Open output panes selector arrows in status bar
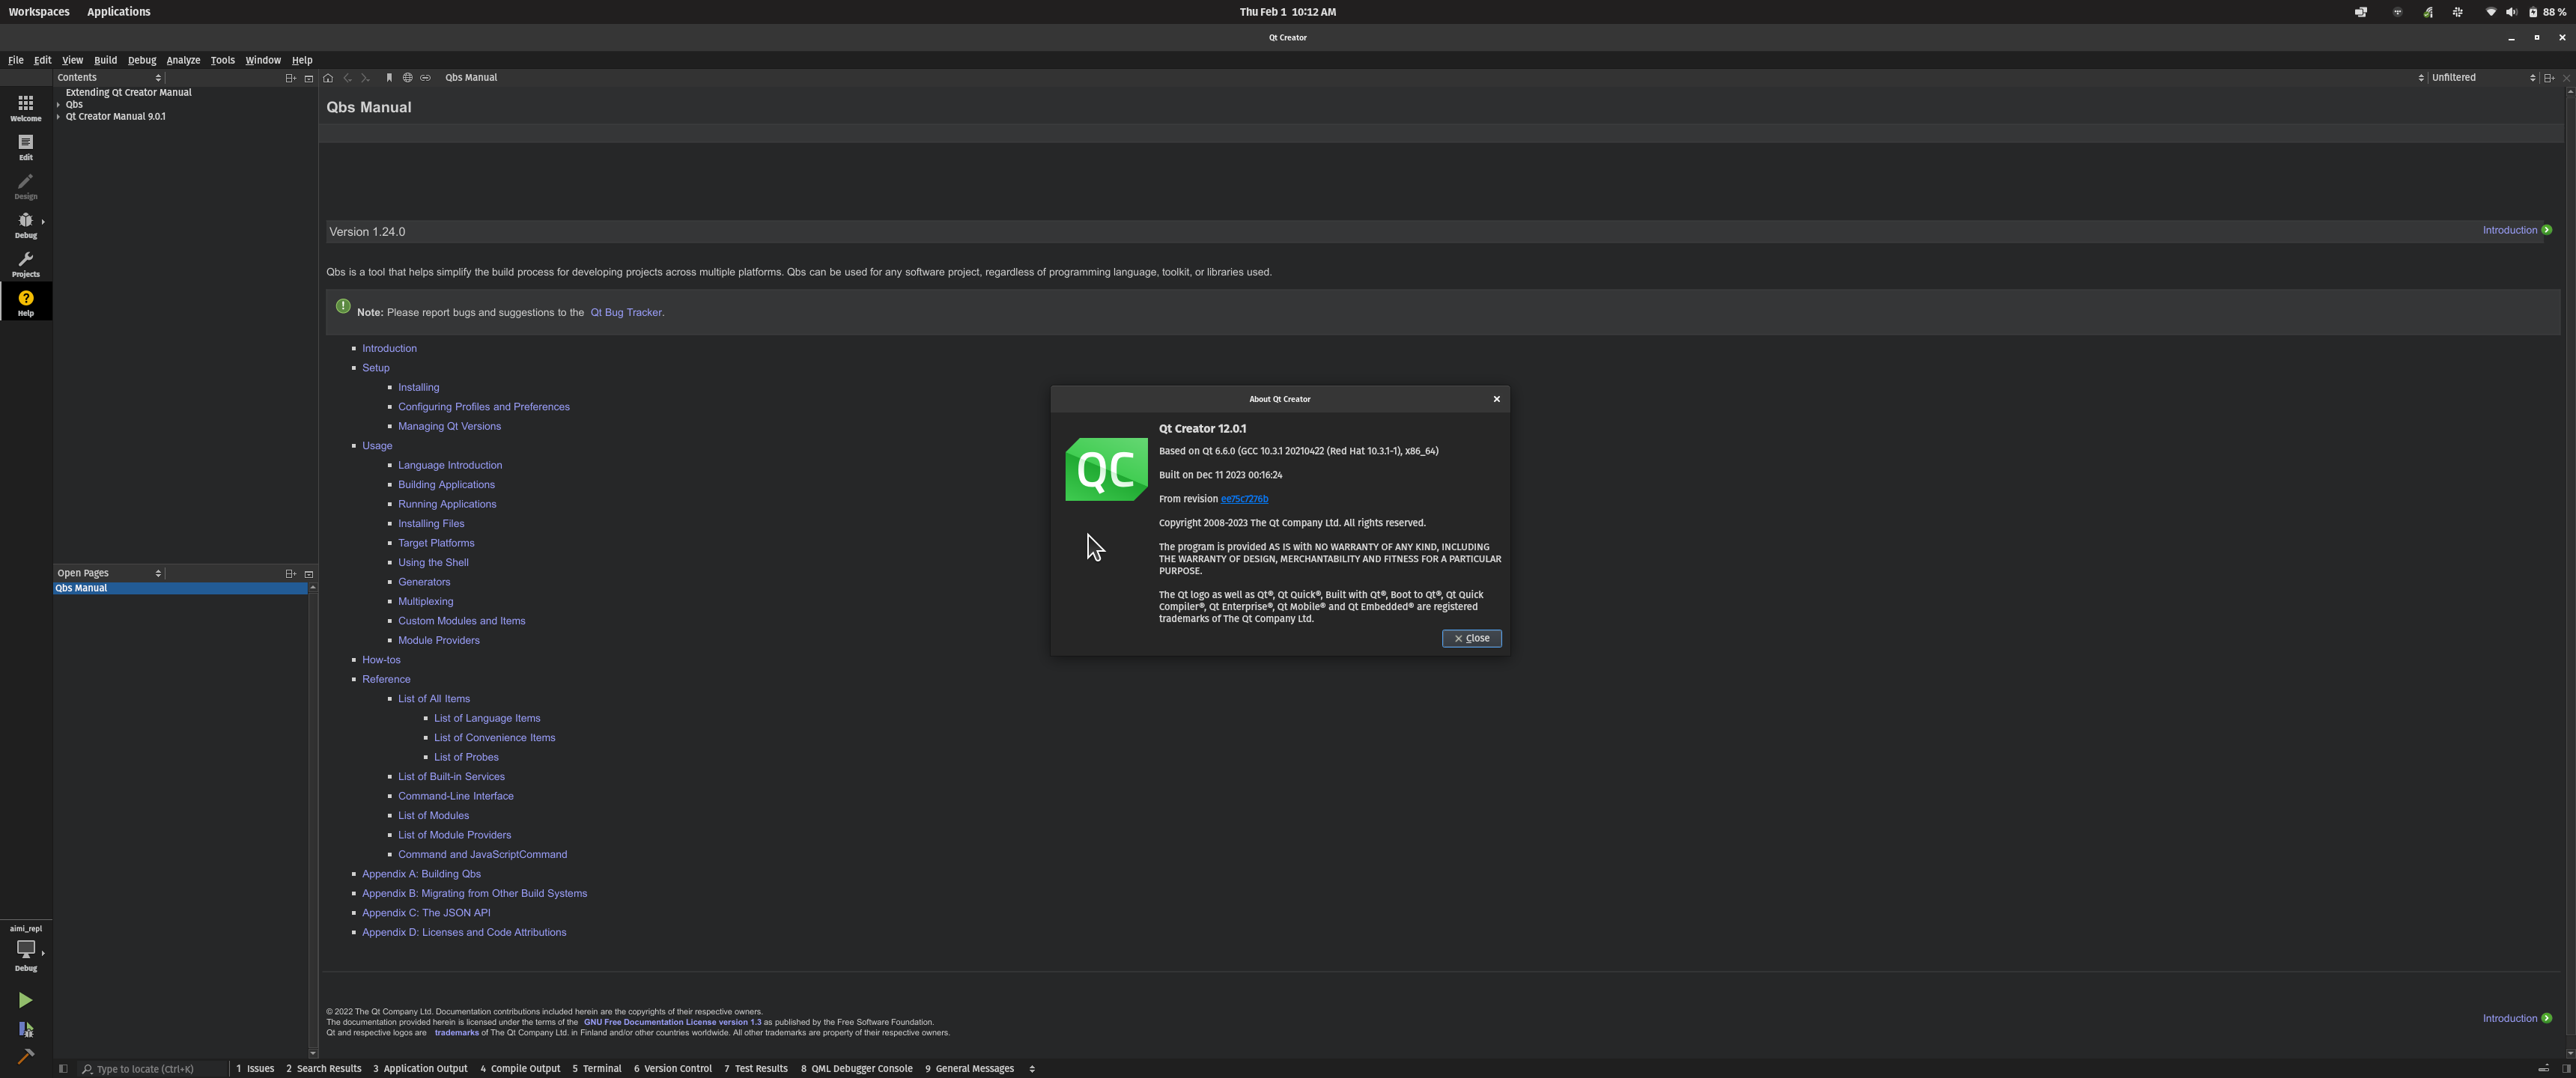Screen dimensions: 2576x1078 click(1032, 1068)
